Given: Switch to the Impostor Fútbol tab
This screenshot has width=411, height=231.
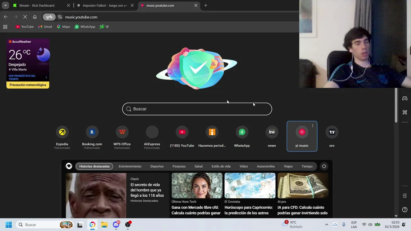Looking at the screenshot, I should point(105,5).
